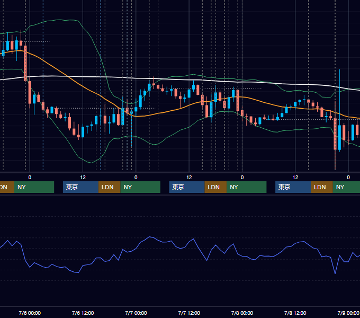Click the 7/7 00:00 date label
Viewport: 360px width, 318px height.
click(x=136, y=313)
